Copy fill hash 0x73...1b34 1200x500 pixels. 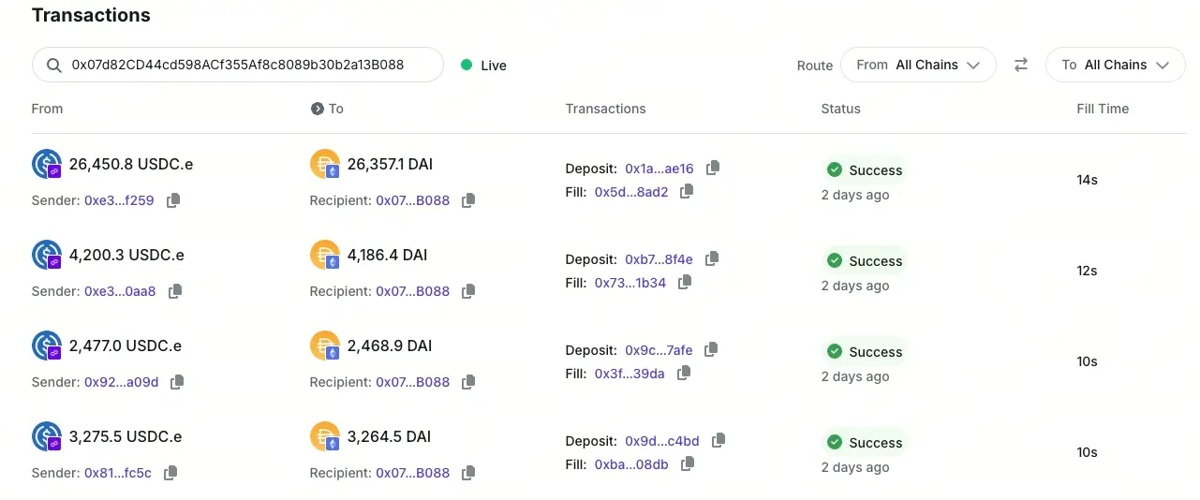tap(685, 282)
